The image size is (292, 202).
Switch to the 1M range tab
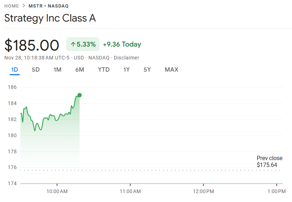57,69
